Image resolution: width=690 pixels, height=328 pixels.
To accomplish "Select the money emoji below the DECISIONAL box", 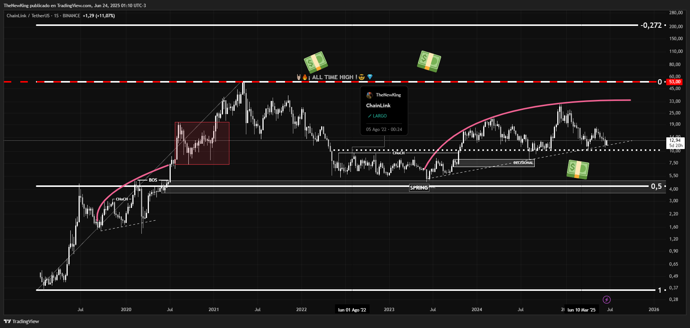I will tap(578, 169).
